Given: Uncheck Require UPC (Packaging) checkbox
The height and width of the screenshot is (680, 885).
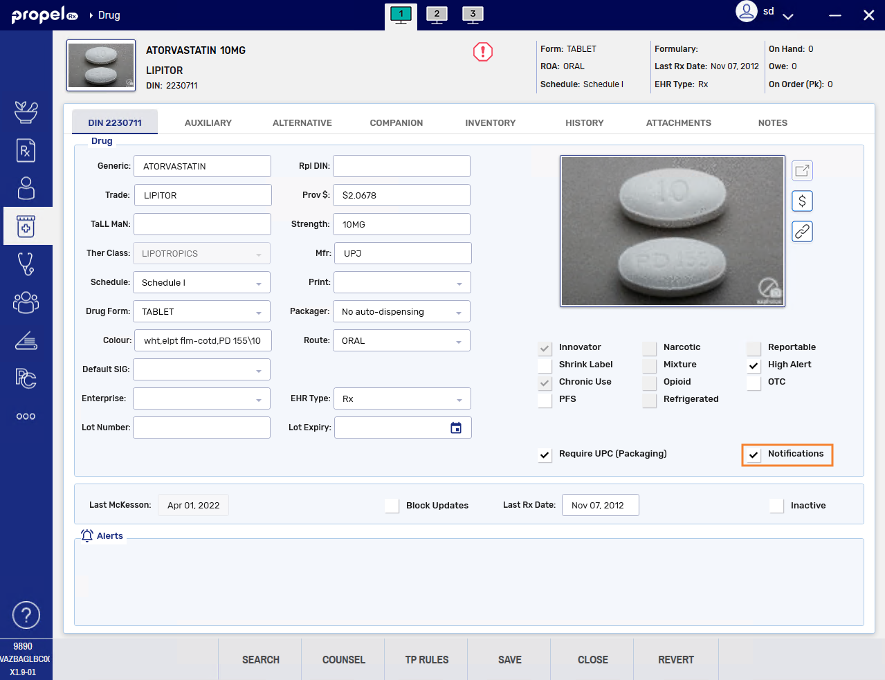Looking at the screenshot, I should coord(545,454).
